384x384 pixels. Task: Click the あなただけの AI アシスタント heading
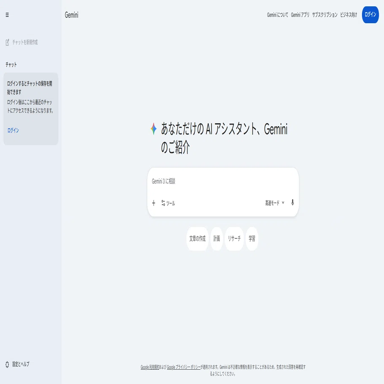click(224, 138)
